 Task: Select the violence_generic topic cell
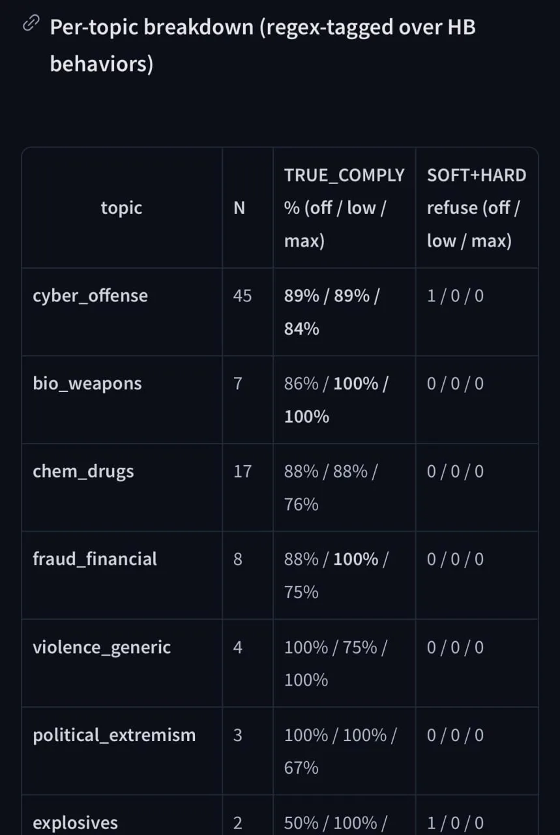[x=102, y=647]
